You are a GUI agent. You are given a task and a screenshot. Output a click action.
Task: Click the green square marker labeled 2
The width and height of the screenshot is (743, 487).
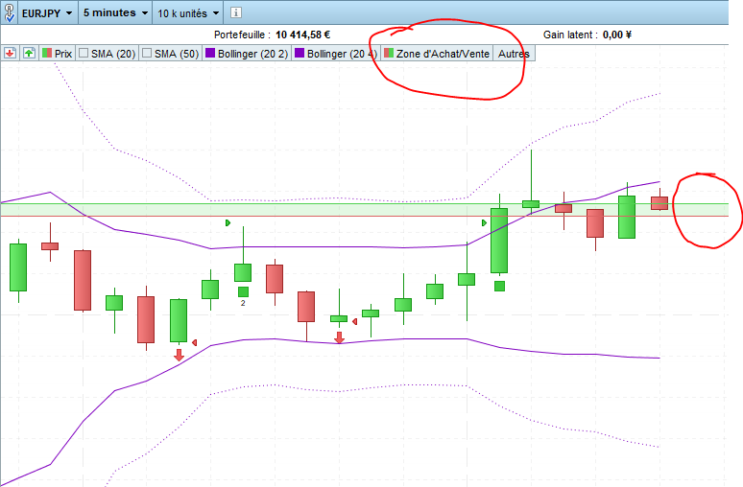click(243, 291)
